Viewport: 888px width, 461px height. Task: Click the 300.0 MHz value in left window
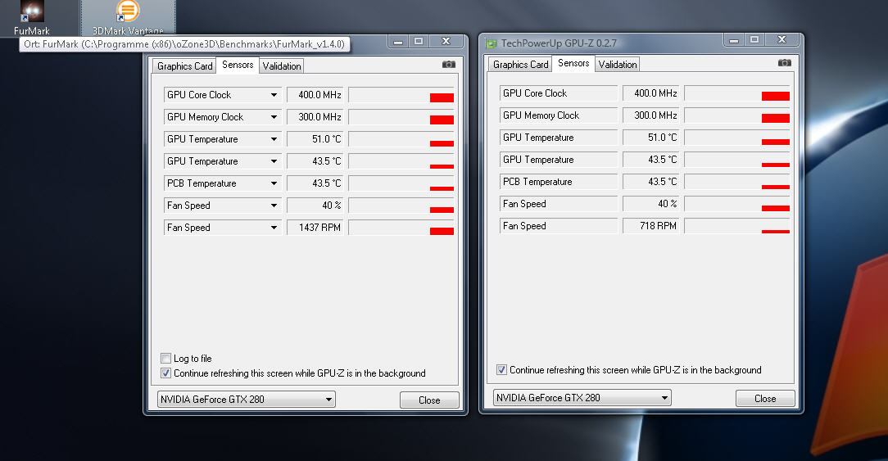pyautogui.click(x=315, y=116)
